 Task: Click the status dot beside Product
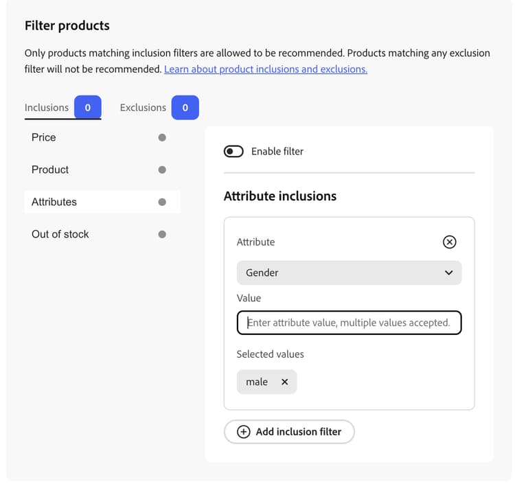coord(162,170)
